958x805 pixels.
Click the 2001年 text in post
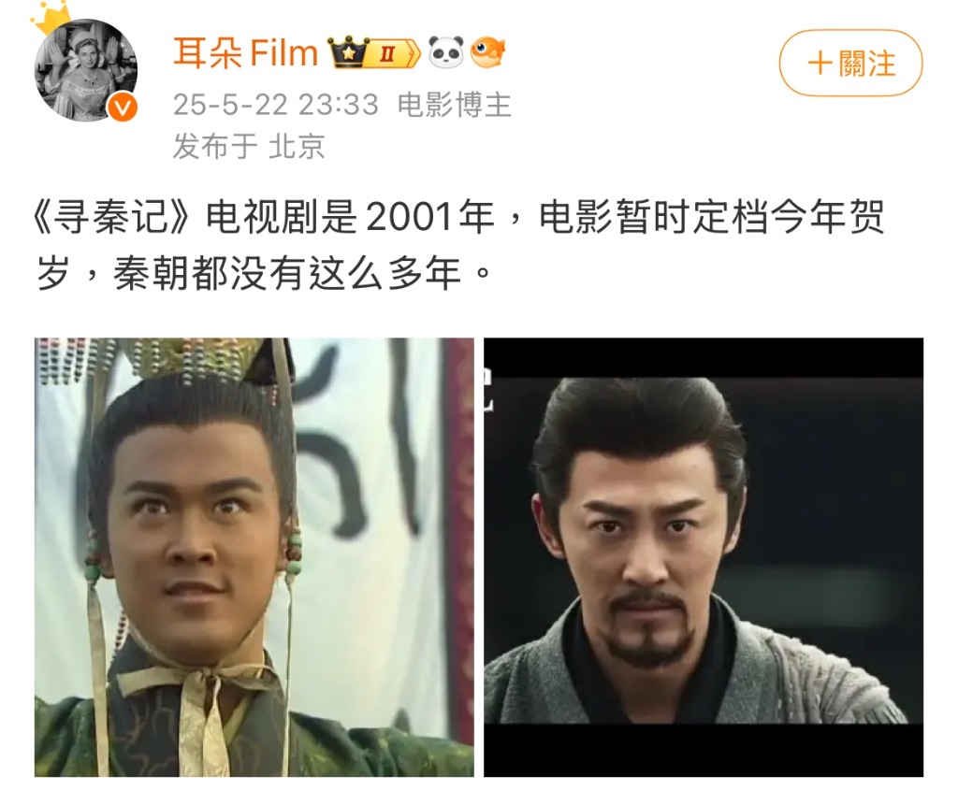point(431,217)
